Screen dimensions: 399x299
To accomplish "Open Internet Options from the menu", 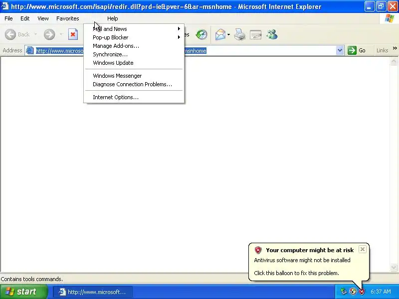I will (134, 97).
